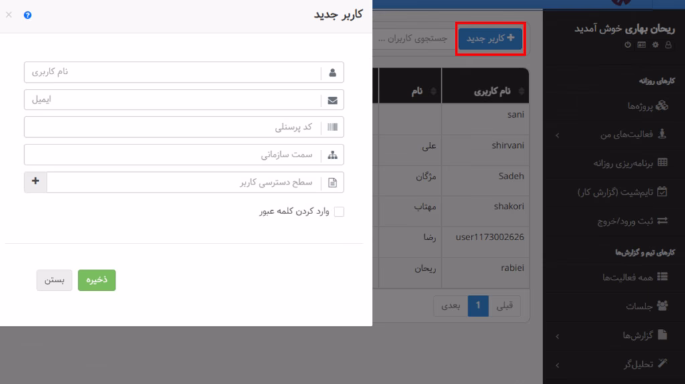
Task: Go to the next page with بعدی
Action: point(450,306)
